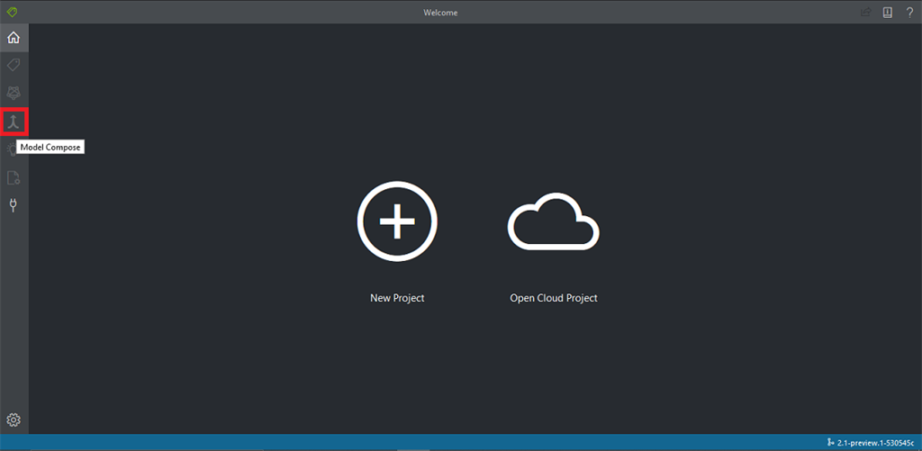Open Connections plug icon

tap(14, 206)
